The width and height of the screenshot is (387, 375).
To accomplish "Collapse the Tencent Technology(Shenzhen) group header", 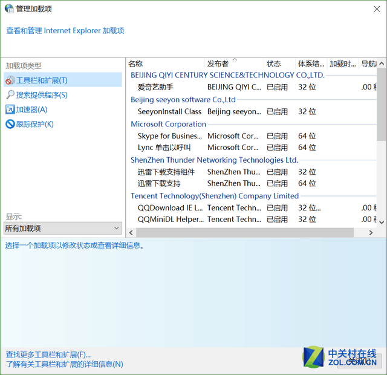I will pyautogui.click(x=215, y=196).
